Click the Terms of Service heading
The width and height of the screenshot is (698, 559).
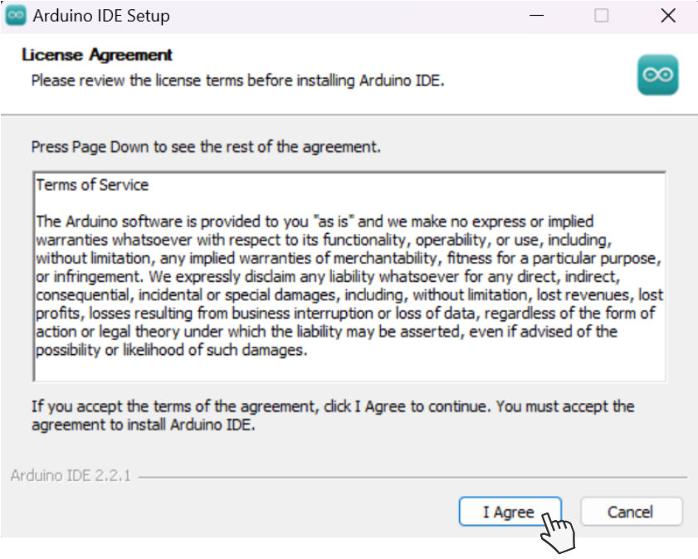pos(92,185)
